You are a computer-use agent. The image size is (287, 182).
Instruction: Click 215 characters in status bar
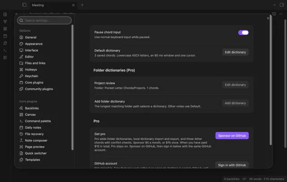click(274, 179)
